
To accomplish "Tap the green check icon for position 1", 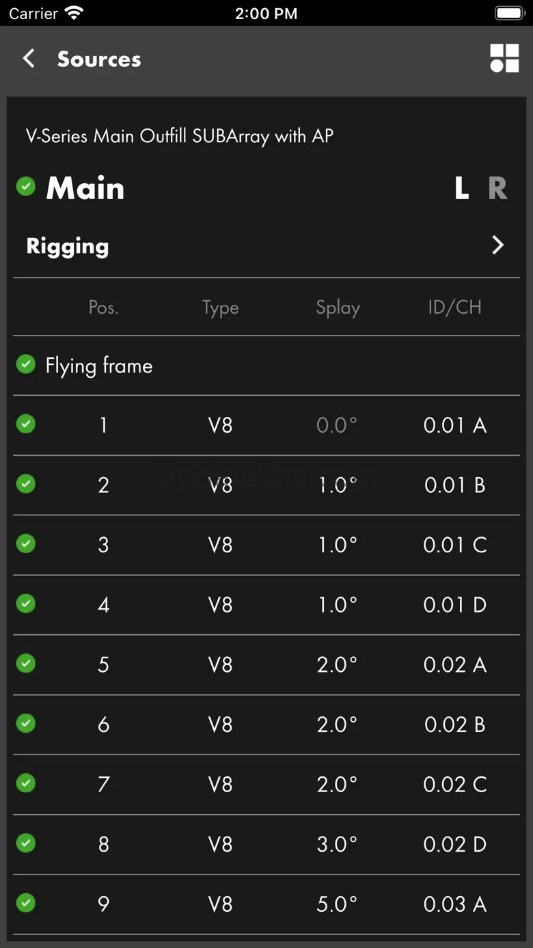I will point(26,424).
